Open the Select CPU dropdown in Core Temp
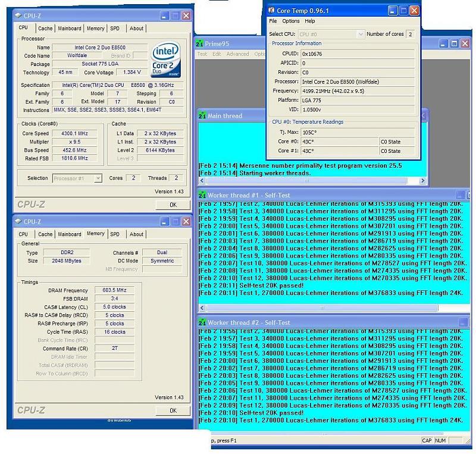 pyautogui.click(x=361, y=35)
